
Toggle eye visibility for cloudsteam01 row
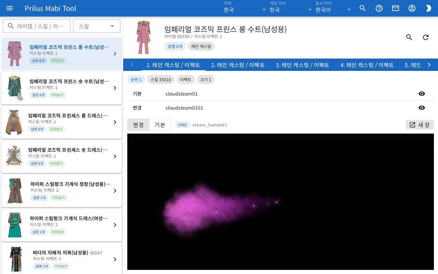(x=422, y=94)
